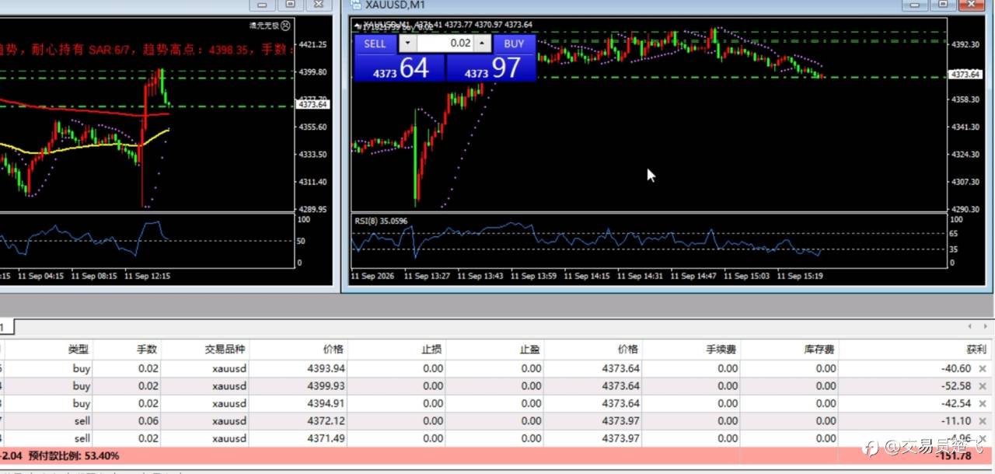Image resolution: width=995 pixels, height=474 pixels.
Task: Click the BUY one-click trade button
Action: coord(514,44)
